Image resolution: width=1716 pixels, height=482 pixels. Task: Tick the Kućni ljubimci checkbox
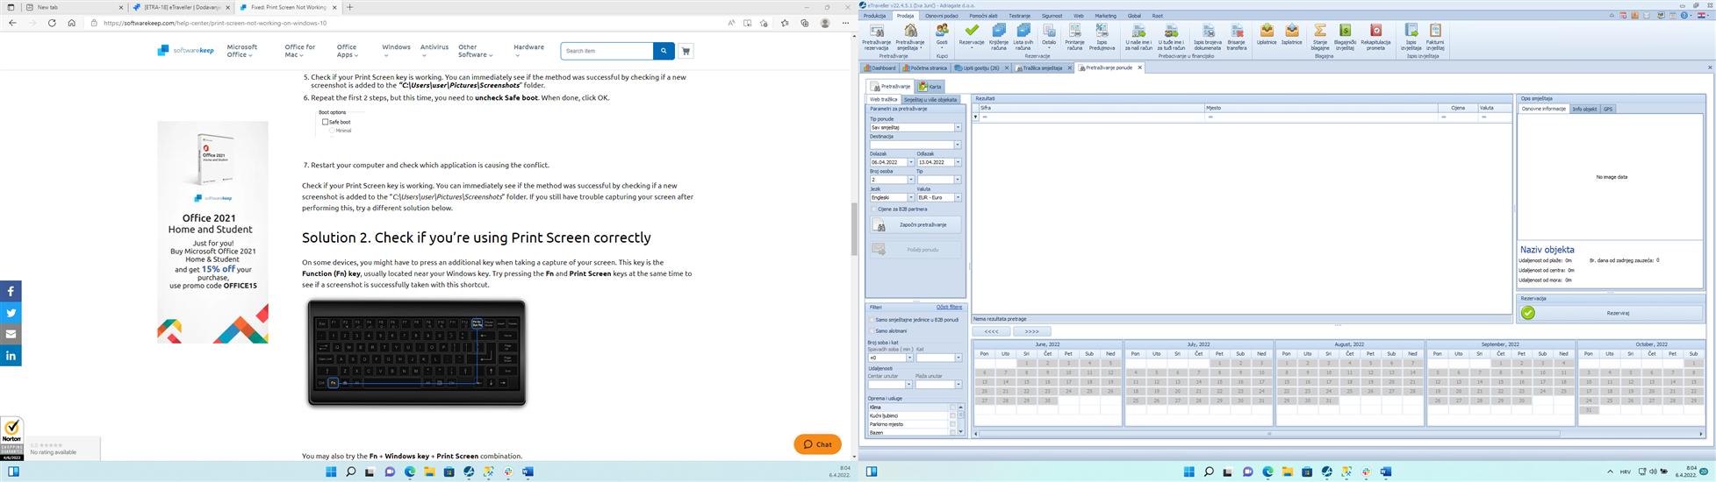952,415
